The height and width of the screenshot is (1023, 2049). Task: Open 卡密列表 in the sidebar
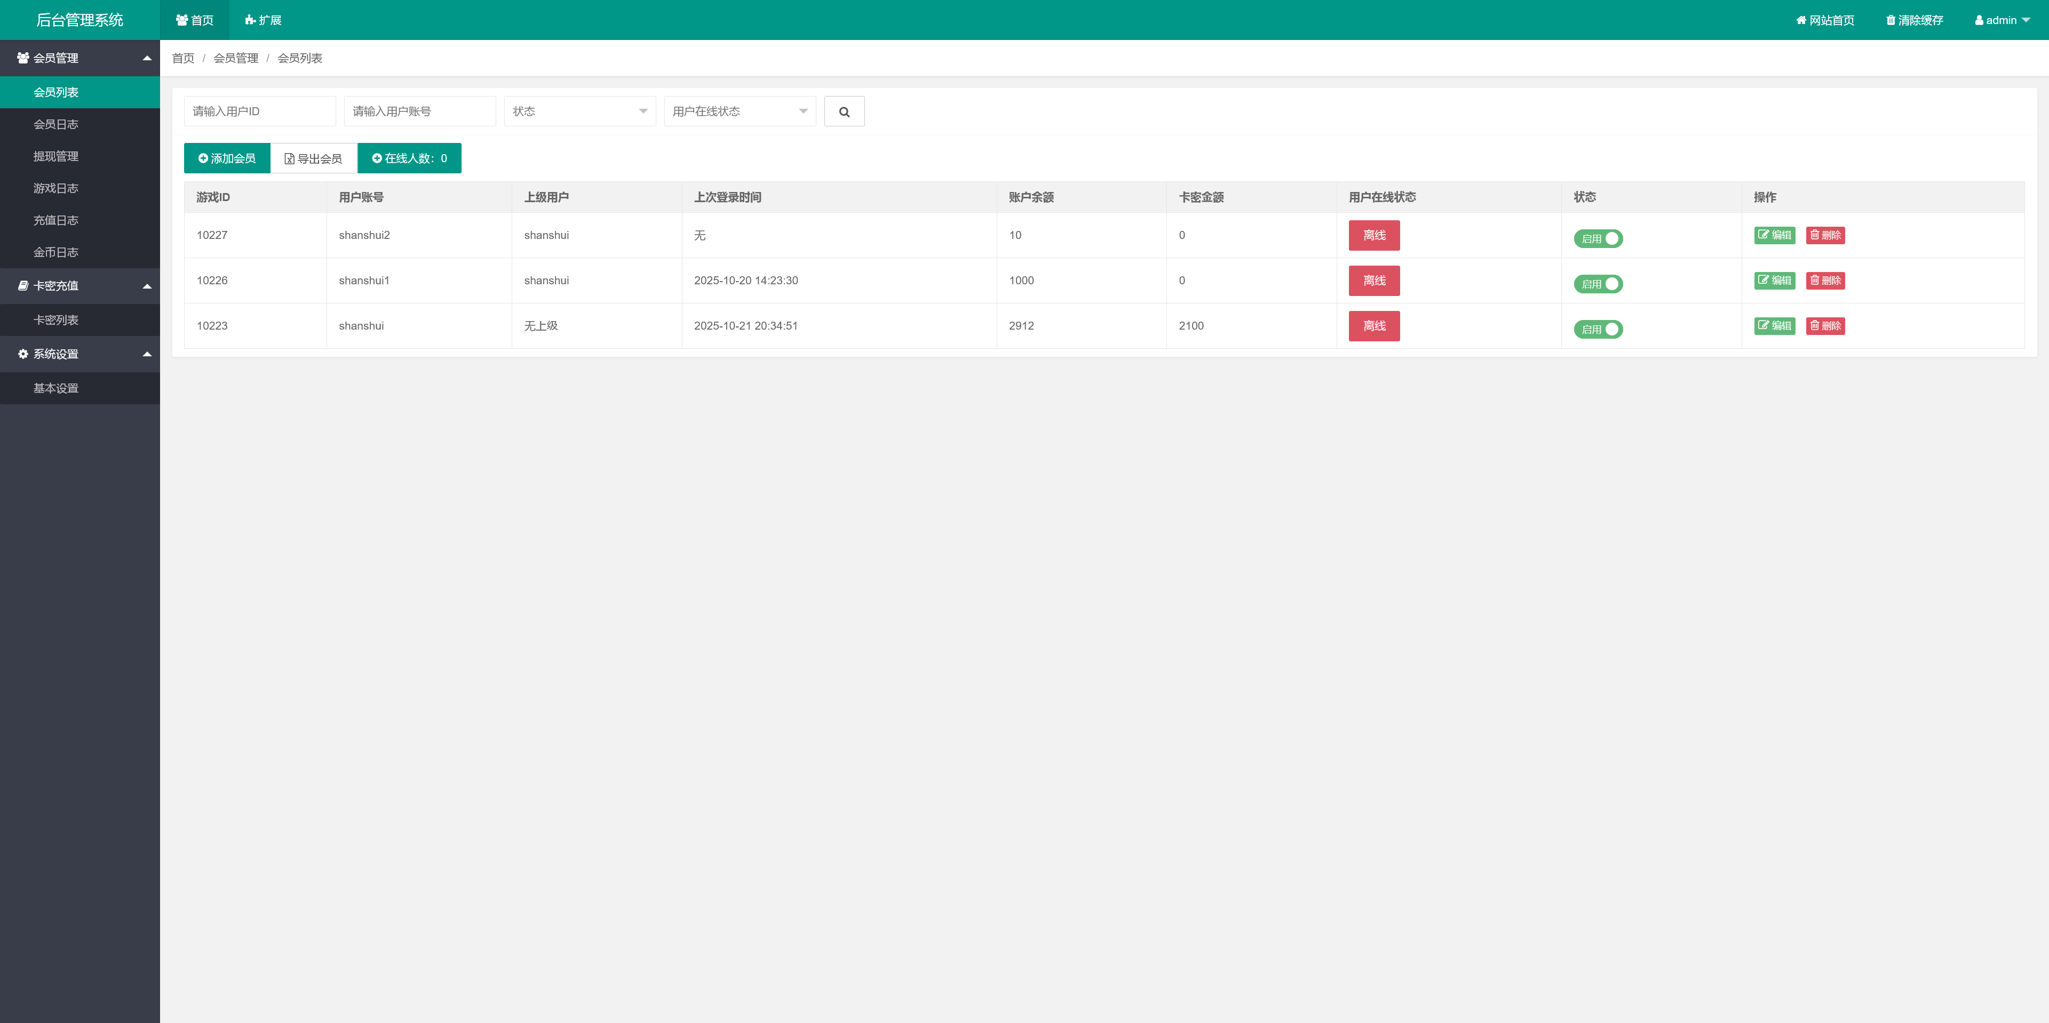point(55,321)
